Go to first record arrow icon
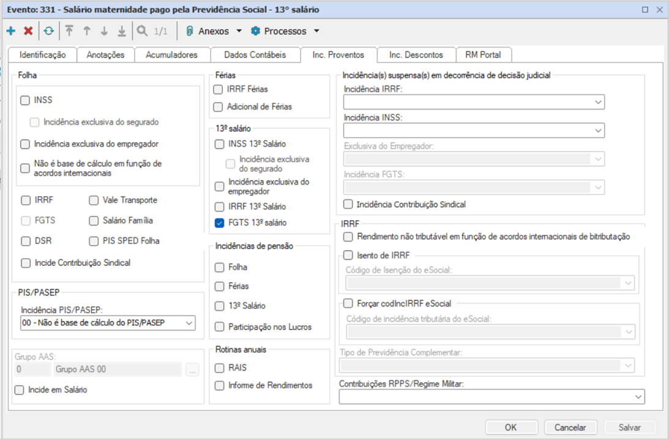 click(x=69, y=31)
